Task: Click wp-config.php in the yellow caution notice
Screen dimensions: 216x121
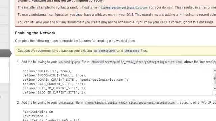Action: 104,51
